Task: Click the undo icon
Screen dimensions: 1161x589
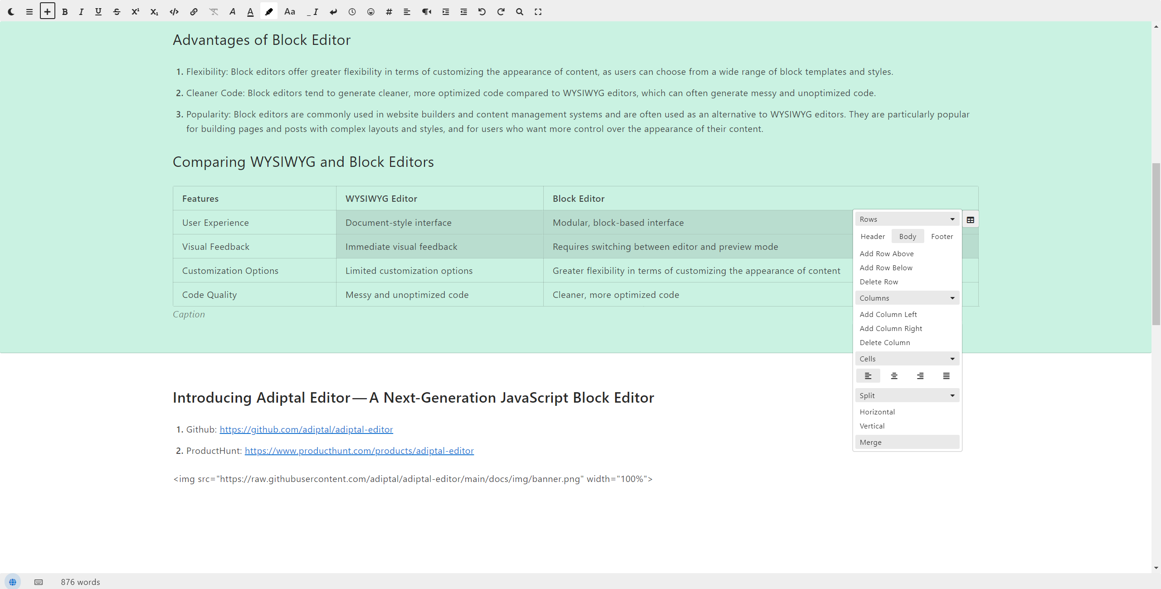Action: click(482, 12)
